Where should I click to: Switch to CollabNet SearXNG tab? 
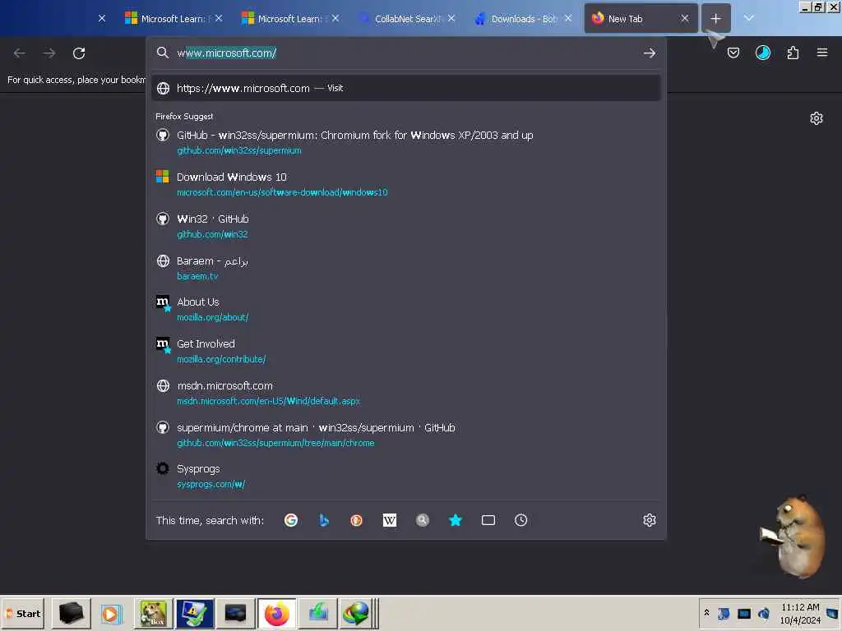[x=401, y=19]
